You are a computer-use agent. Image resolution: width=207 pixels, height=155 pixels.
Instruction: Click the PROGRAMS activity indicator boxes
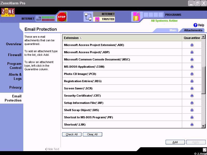(153, 15)
